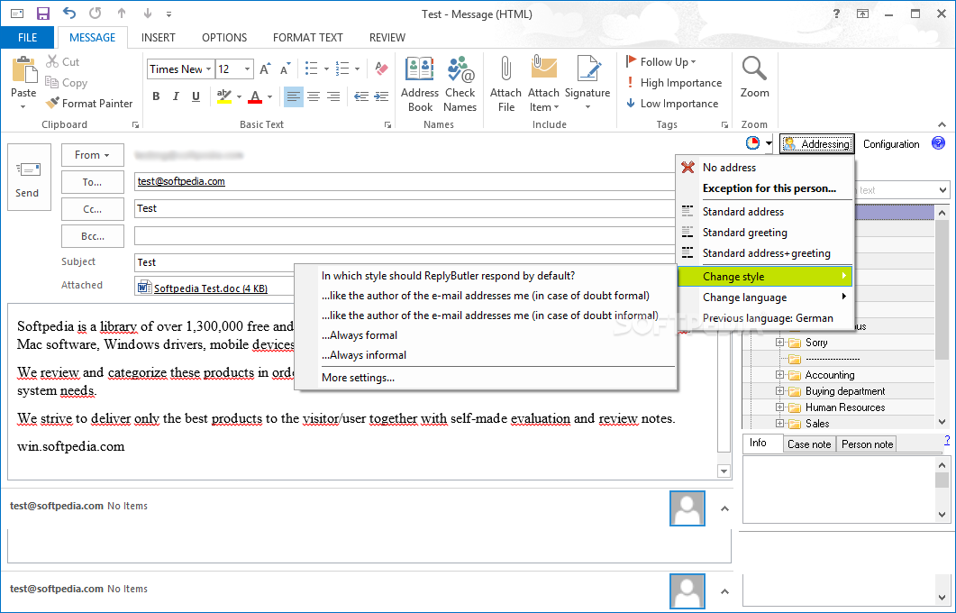Mark message as Low Importance
This screenshot has height=613, width=956.
[672, 103]
